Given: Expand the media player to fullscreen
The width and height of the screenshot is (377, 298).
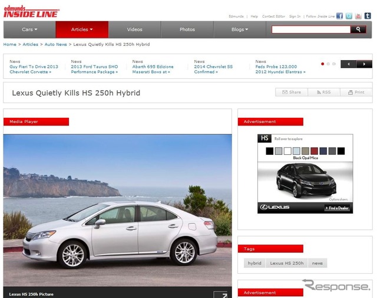Looking at the screenshot, I should tap(220, 294).
